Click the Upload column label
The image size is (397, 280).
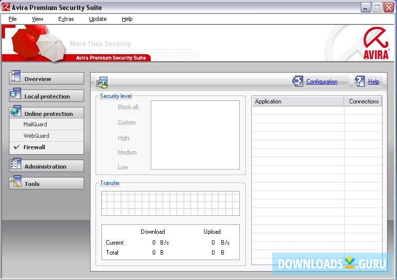point(212,232)
